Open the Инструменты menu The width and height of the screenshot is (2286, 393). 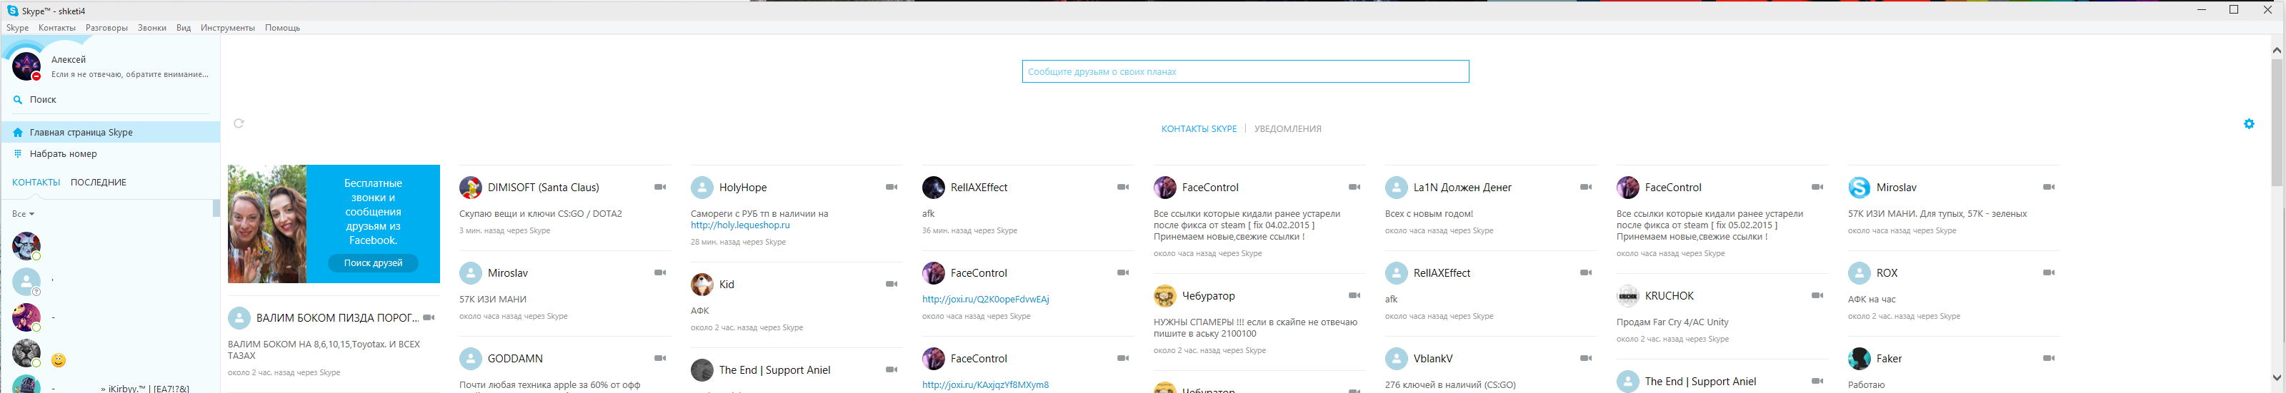click(227, 27)
